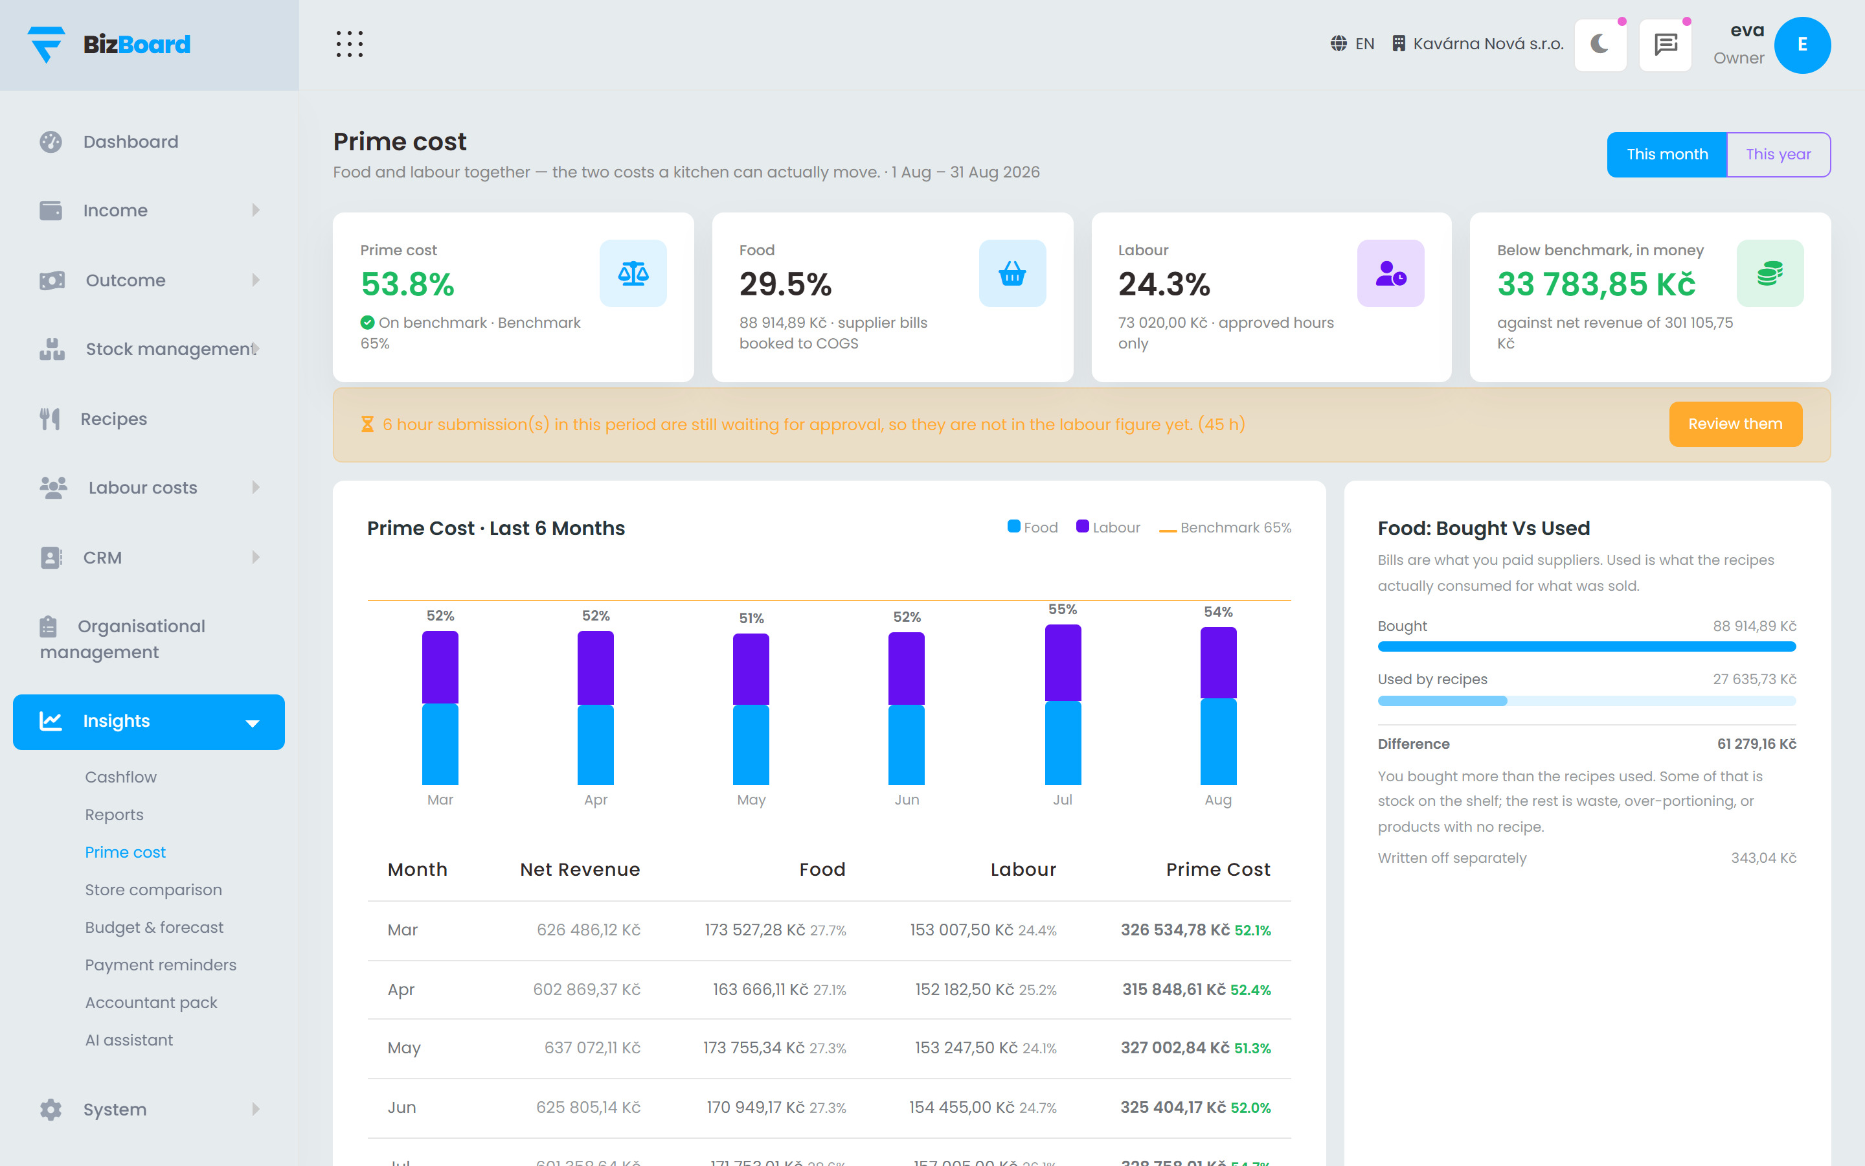
Task: Expand the Outcome submenu arrow
Action: [256, 280]
